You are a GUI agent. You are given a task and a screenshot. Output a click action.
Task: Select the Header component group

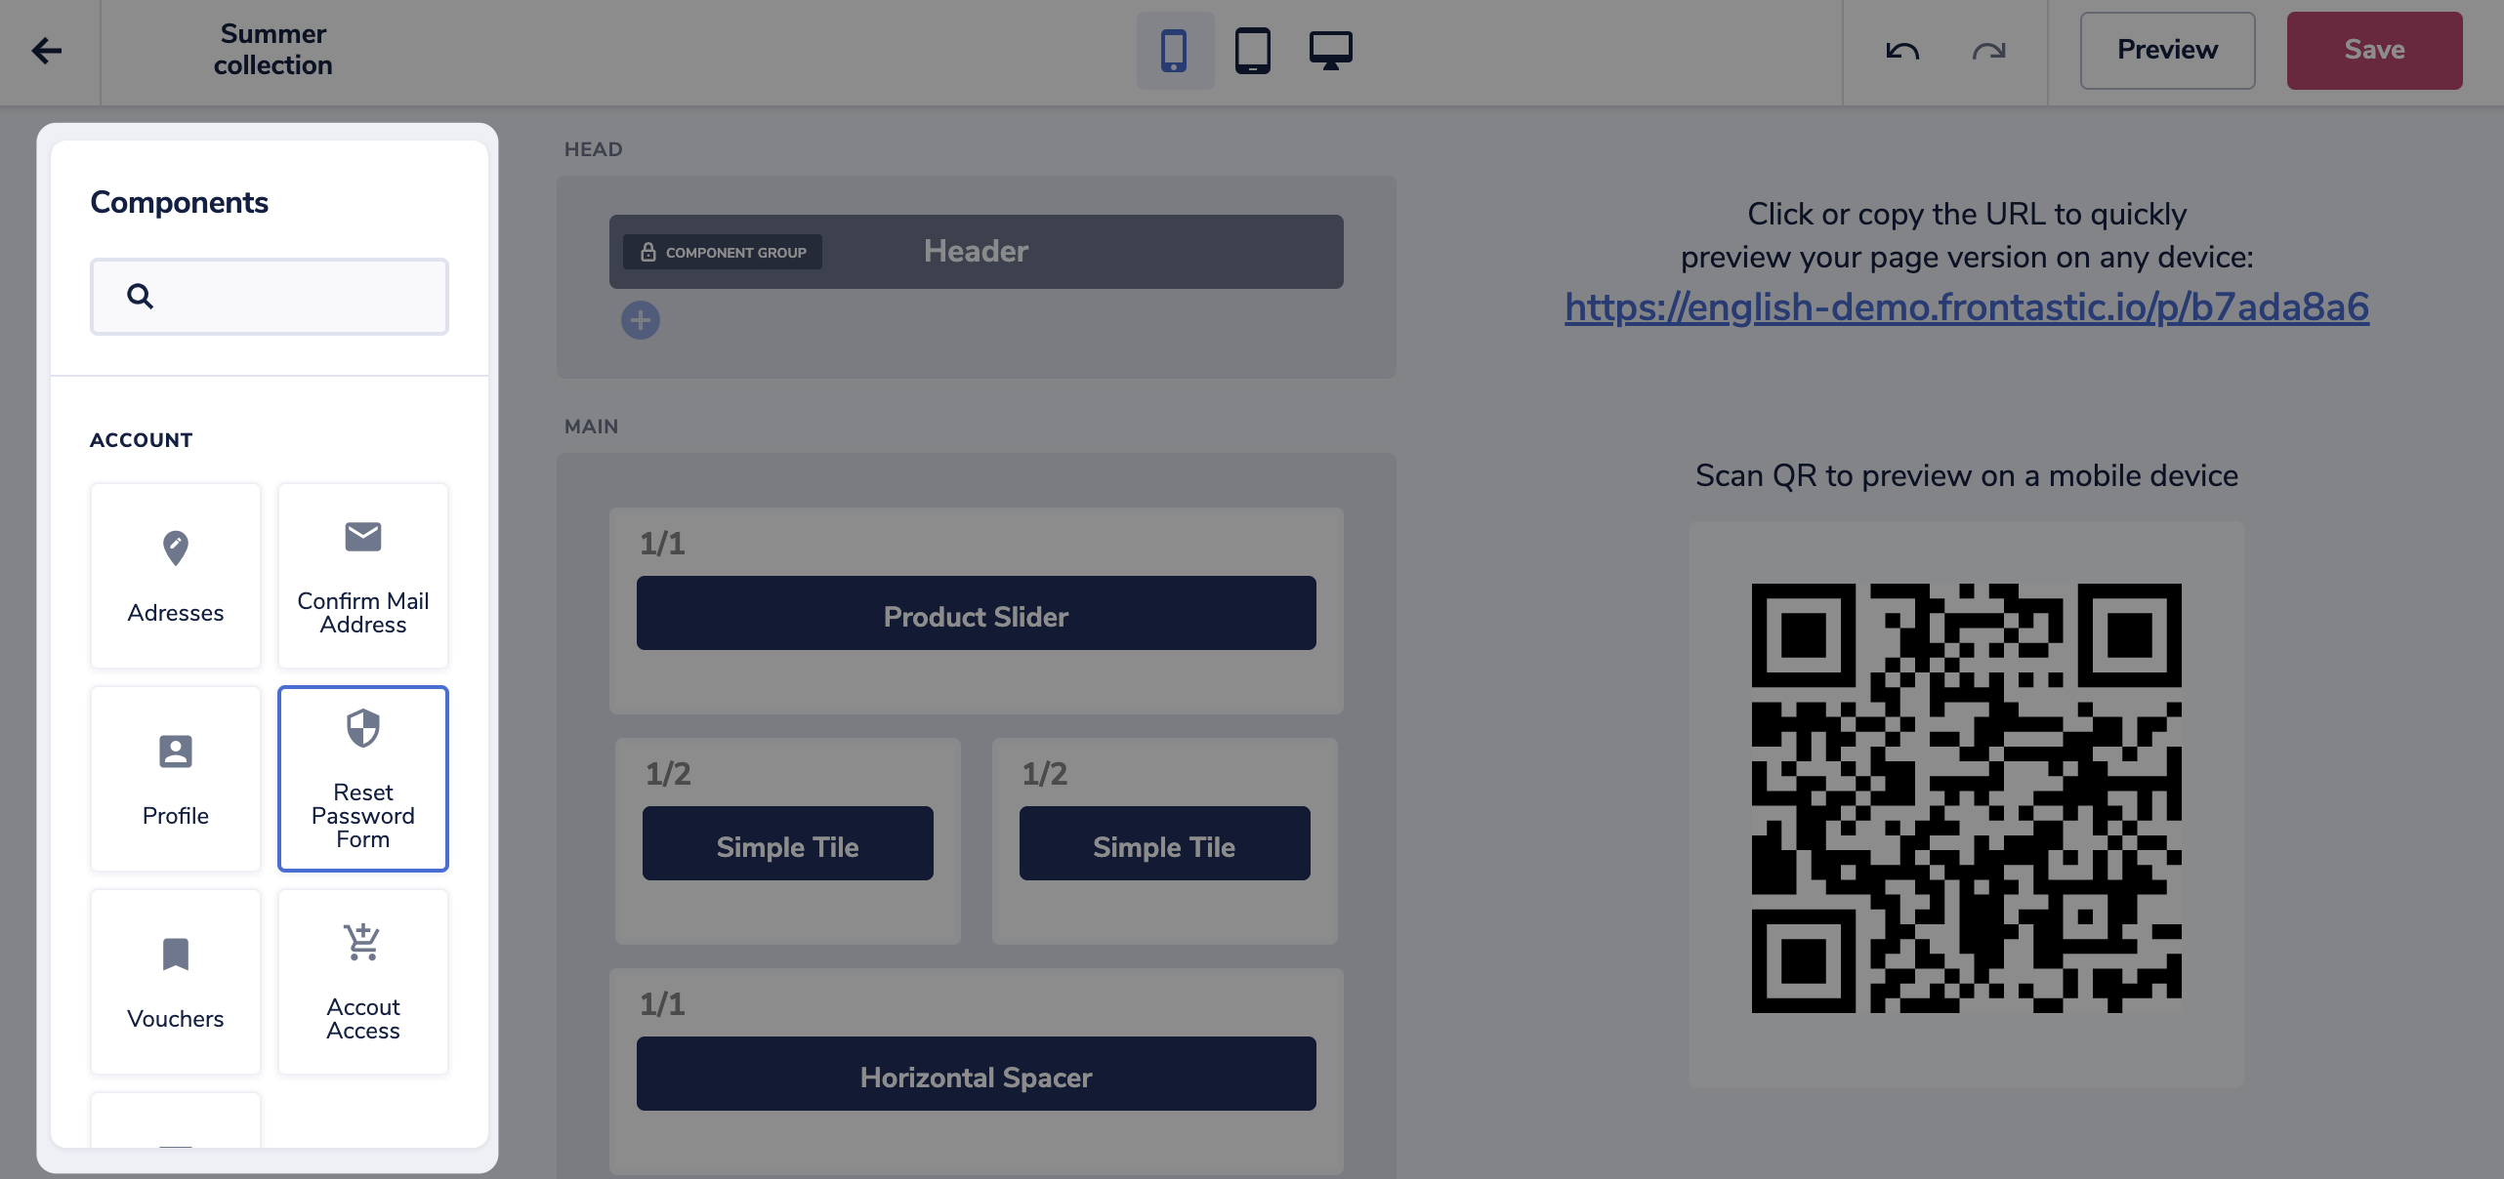977,252
